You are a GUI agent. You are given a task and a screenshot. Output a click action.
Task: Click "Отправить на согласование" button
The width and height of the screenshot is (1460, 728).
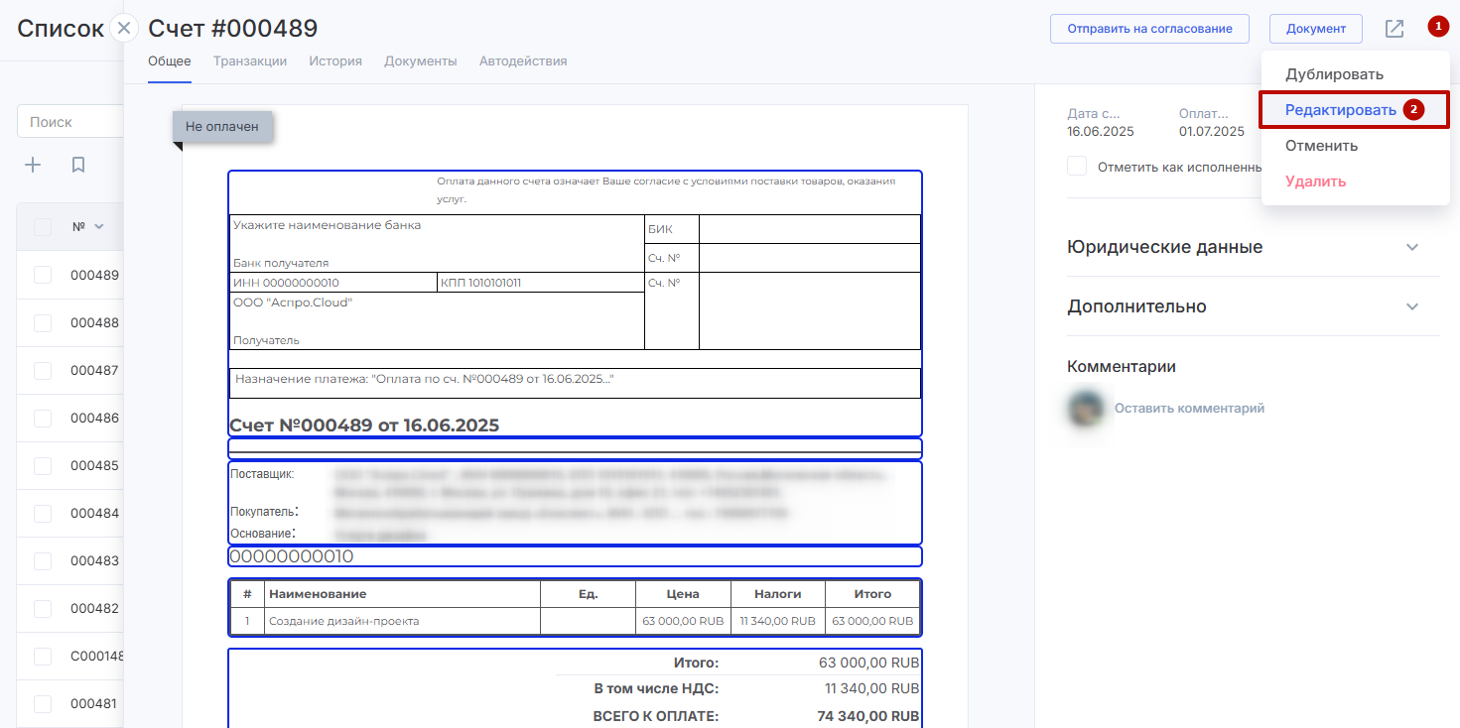point(1149,29)
